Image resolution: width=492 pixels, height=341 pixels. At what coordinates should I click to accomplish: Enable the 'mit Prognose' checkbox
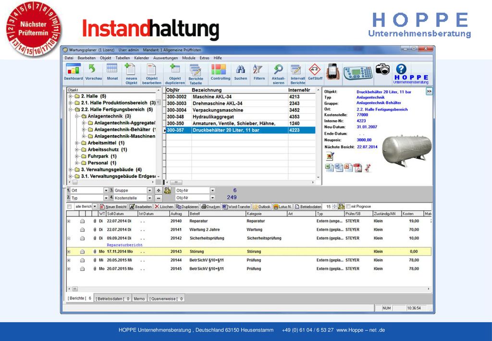pos(348,207)
